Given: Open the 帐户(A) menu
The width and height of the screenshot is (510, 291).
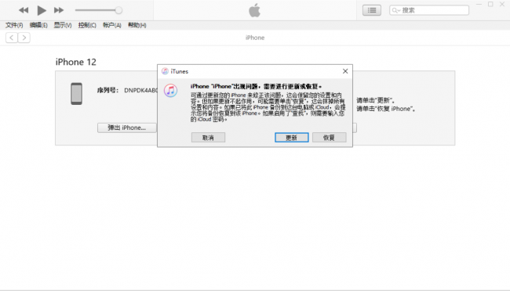Looking at the screenshot, I should 112,25.
